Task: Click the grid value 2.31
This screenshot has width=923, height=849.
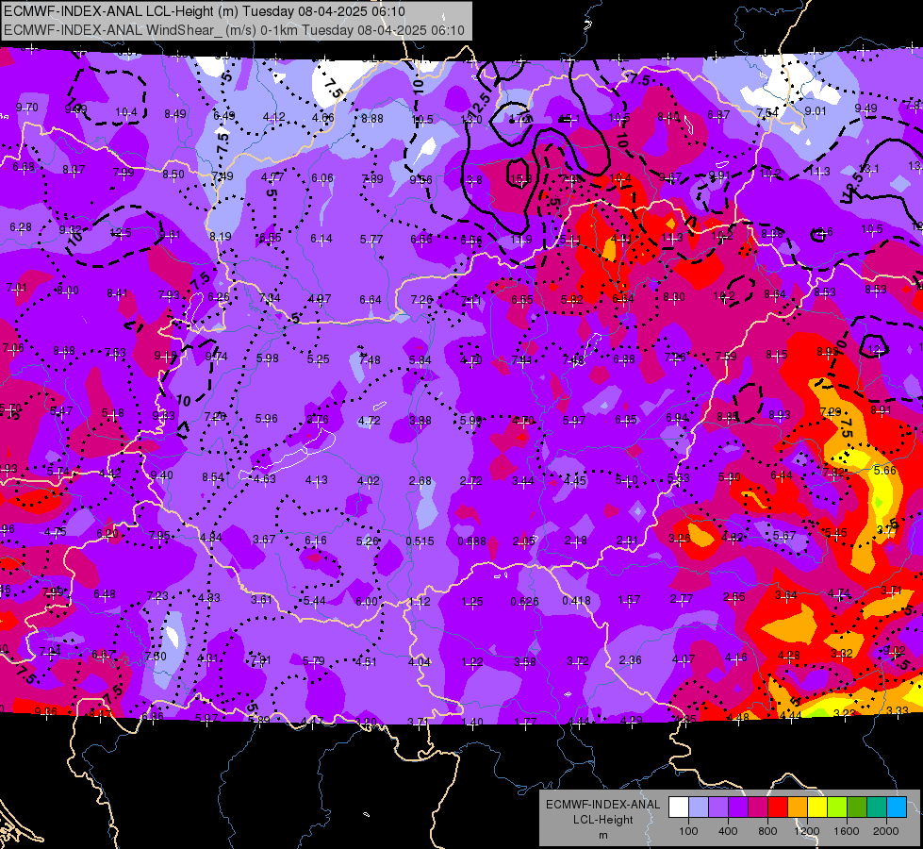Action: (x=627, y=541)
